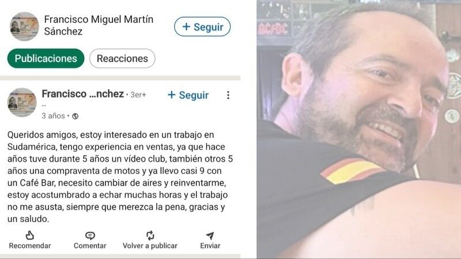Tap the Volver a publicar repost icon
This screenshot has width=461, height=259.
tap(150, 235)
